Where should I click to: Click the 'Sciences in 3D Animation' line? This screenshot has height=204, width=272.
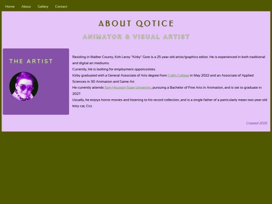coord(104,82)
